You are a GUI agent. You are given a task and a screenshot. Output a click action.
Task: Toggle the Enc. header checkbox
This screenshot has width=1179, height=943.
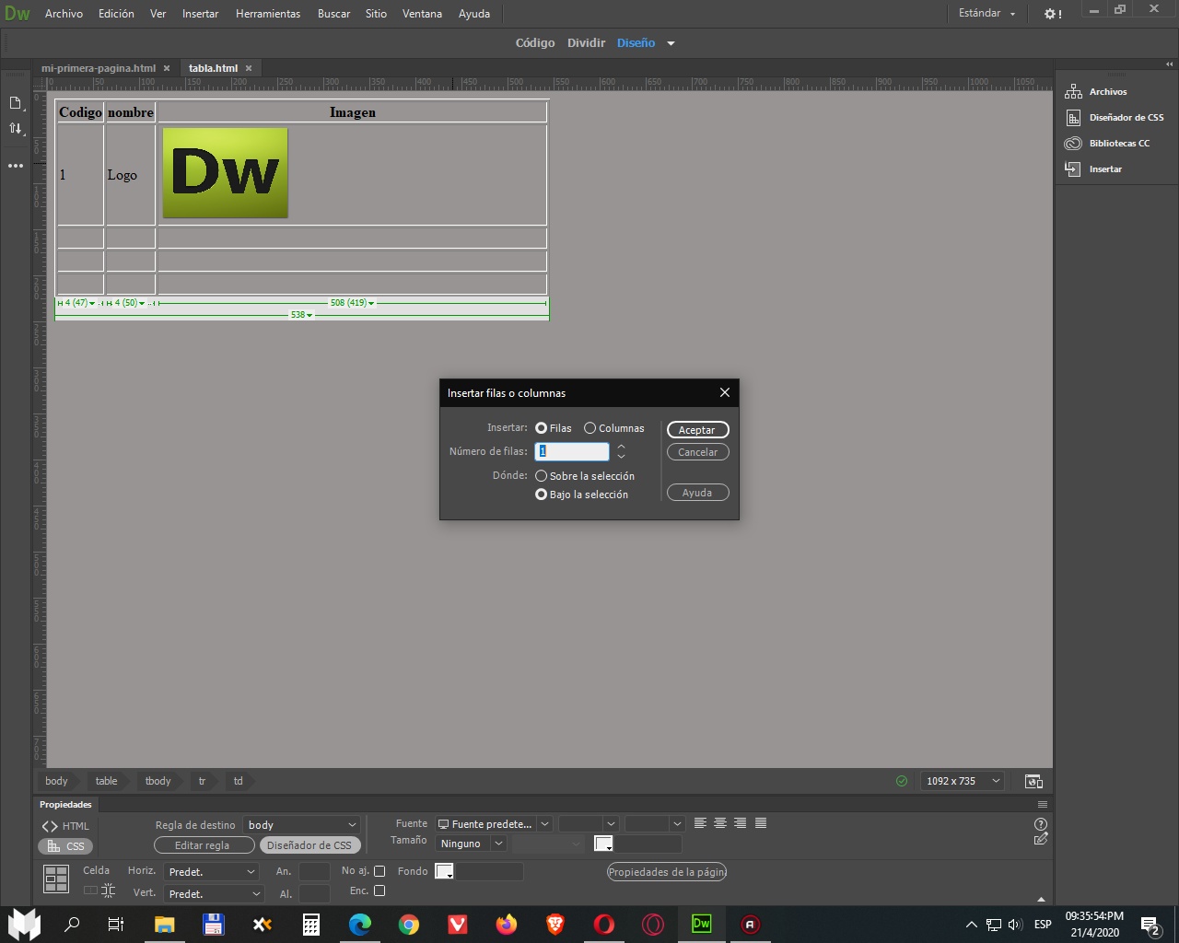[x=379, y=891]
